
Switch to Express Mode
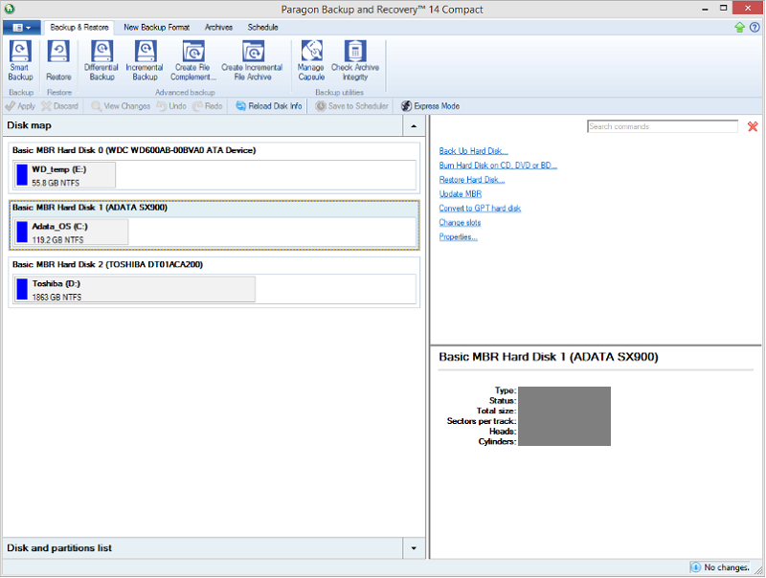(x=430, y=106)
